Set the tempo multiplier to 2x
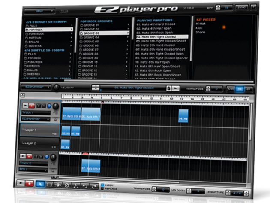The height and width of the screenshot is (203, 270). click(x=249, y=89)
